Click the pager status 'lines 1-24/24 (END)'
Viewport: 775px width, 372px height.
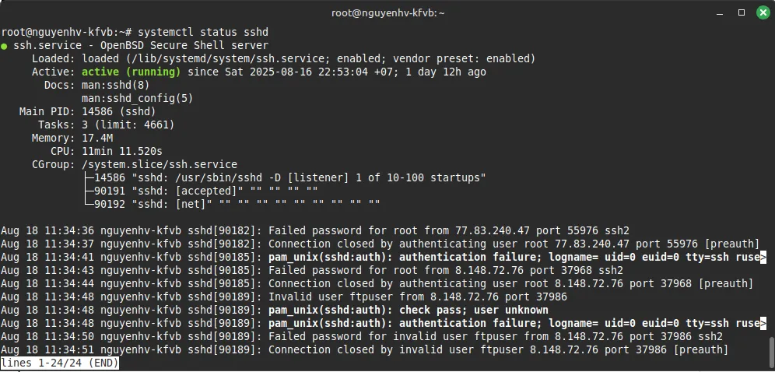coord(59,363)
